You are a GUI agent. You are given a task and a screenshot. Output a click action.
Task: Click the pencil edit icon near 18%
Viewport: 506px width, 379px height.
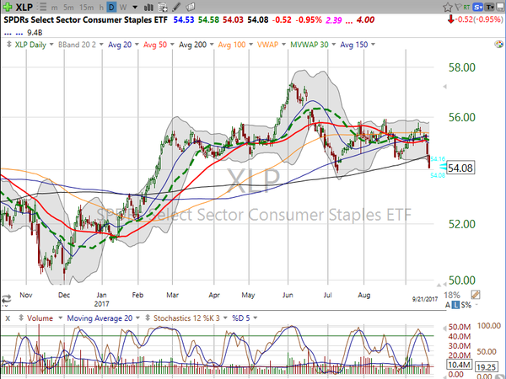[x=476, y=295]
